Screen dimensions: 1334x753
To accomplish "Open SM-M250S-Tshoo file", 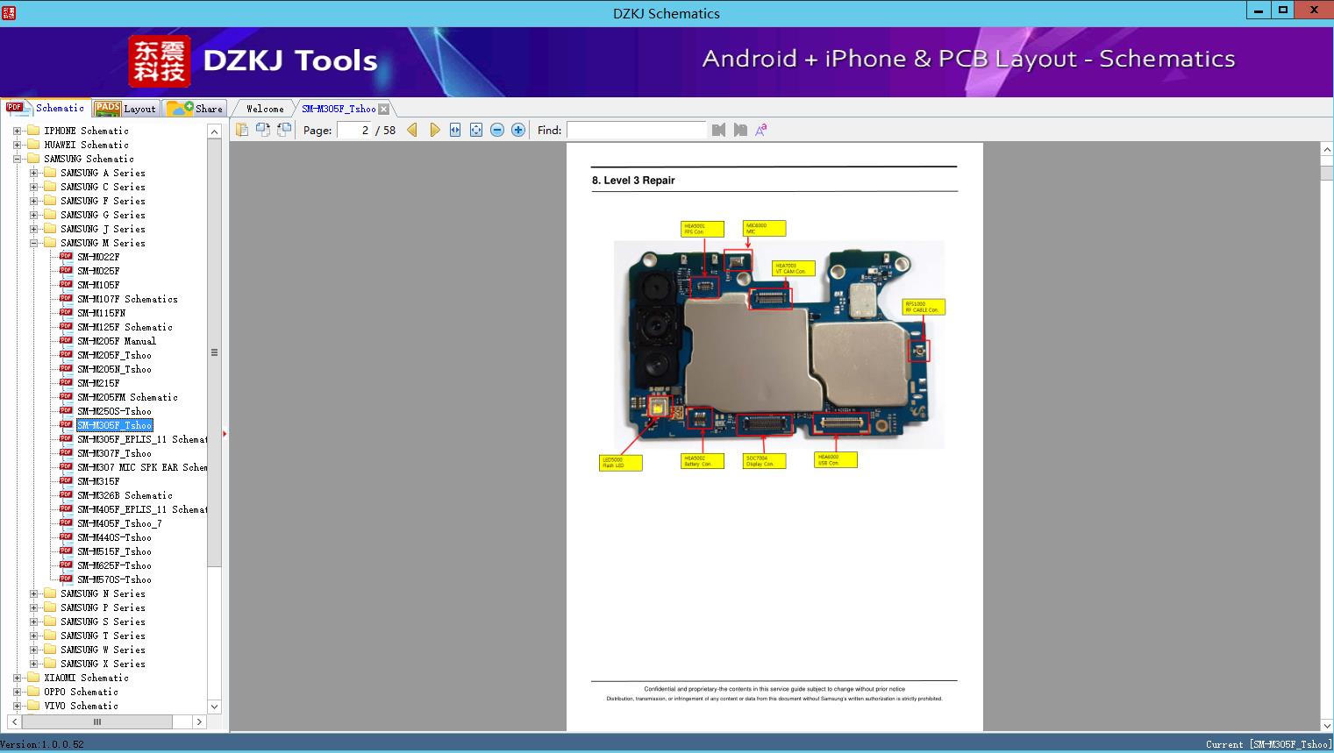I will point(114,411).
